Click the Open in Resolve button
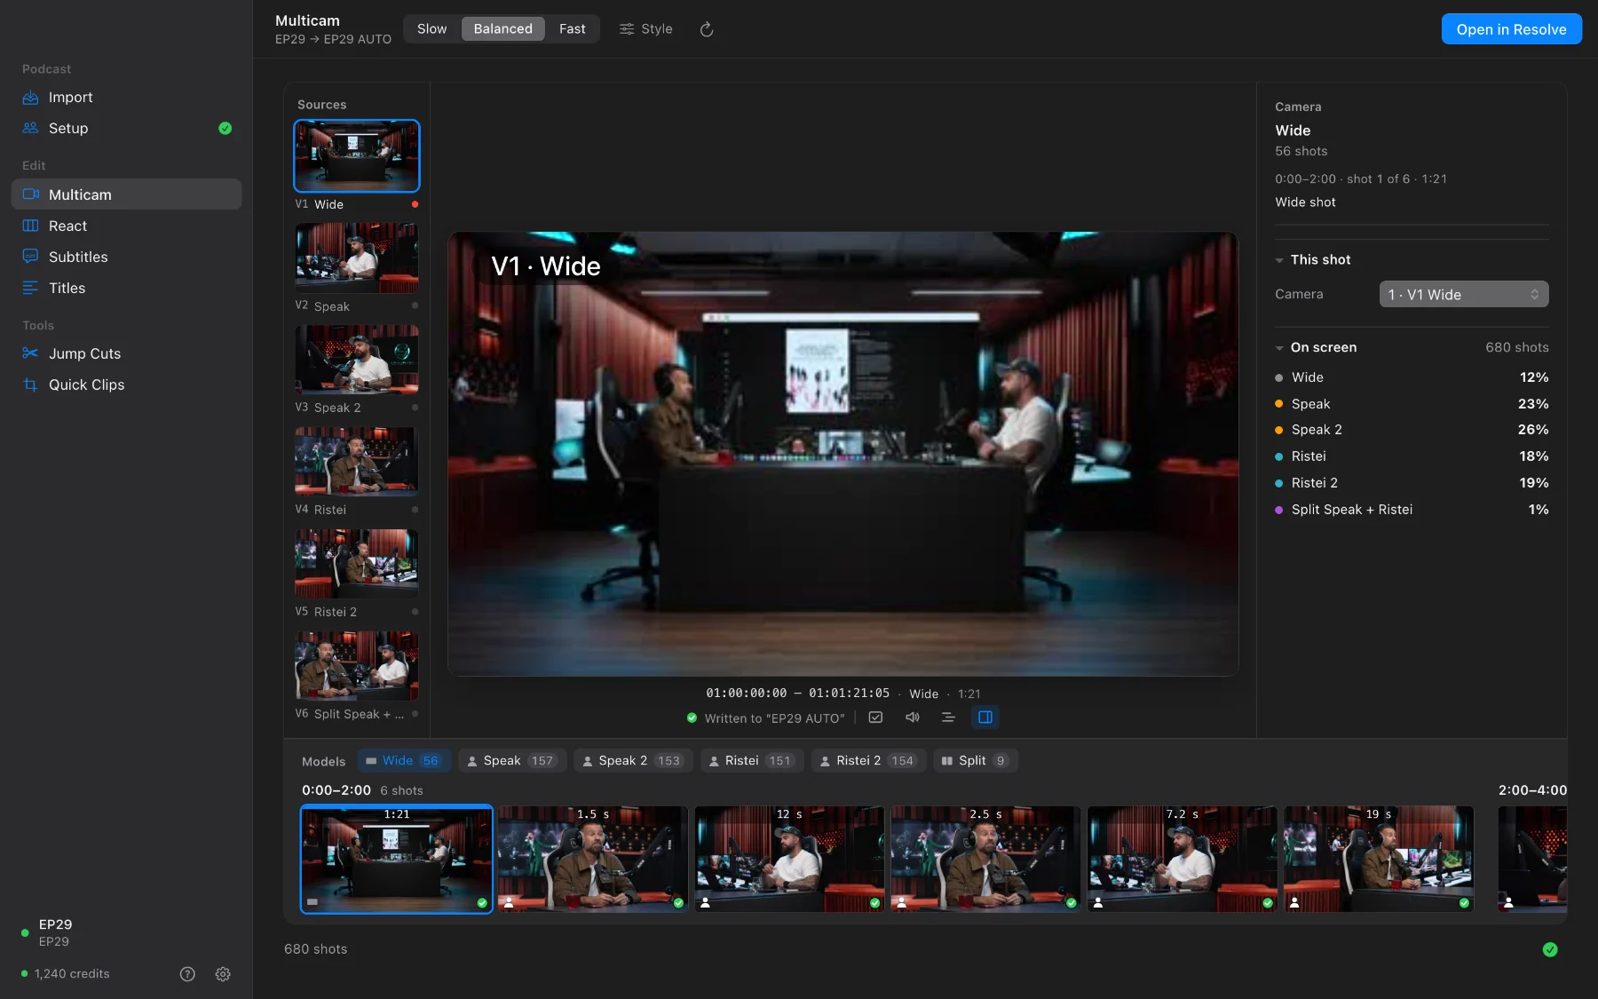 (x=1511, y=29)
